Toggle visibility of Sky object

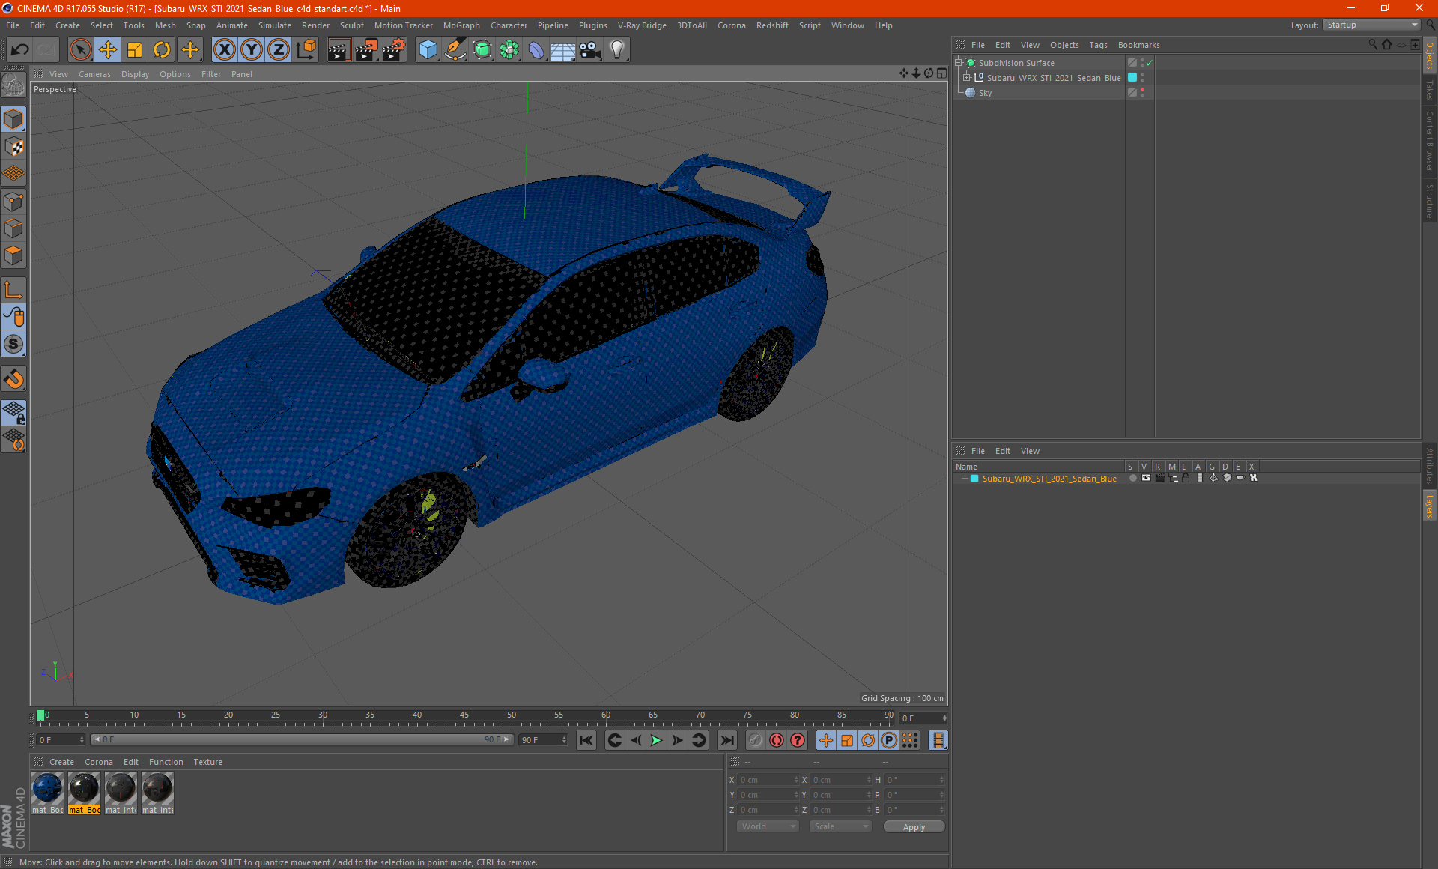click(x=1132, y=92)
